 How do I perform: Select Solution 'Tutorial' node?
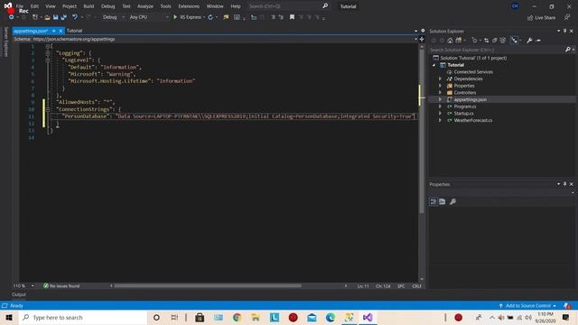click(473, 58)
